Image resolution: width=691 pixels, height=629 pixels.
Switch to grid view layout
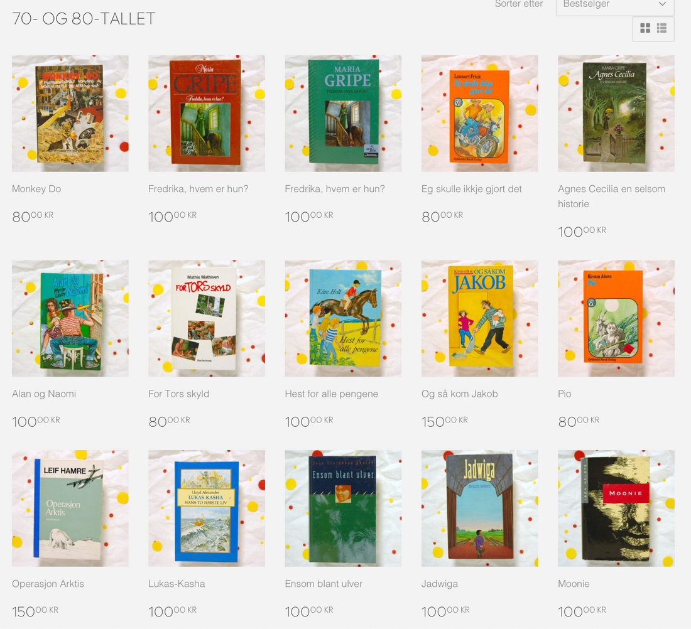click(x=645, y=28)
